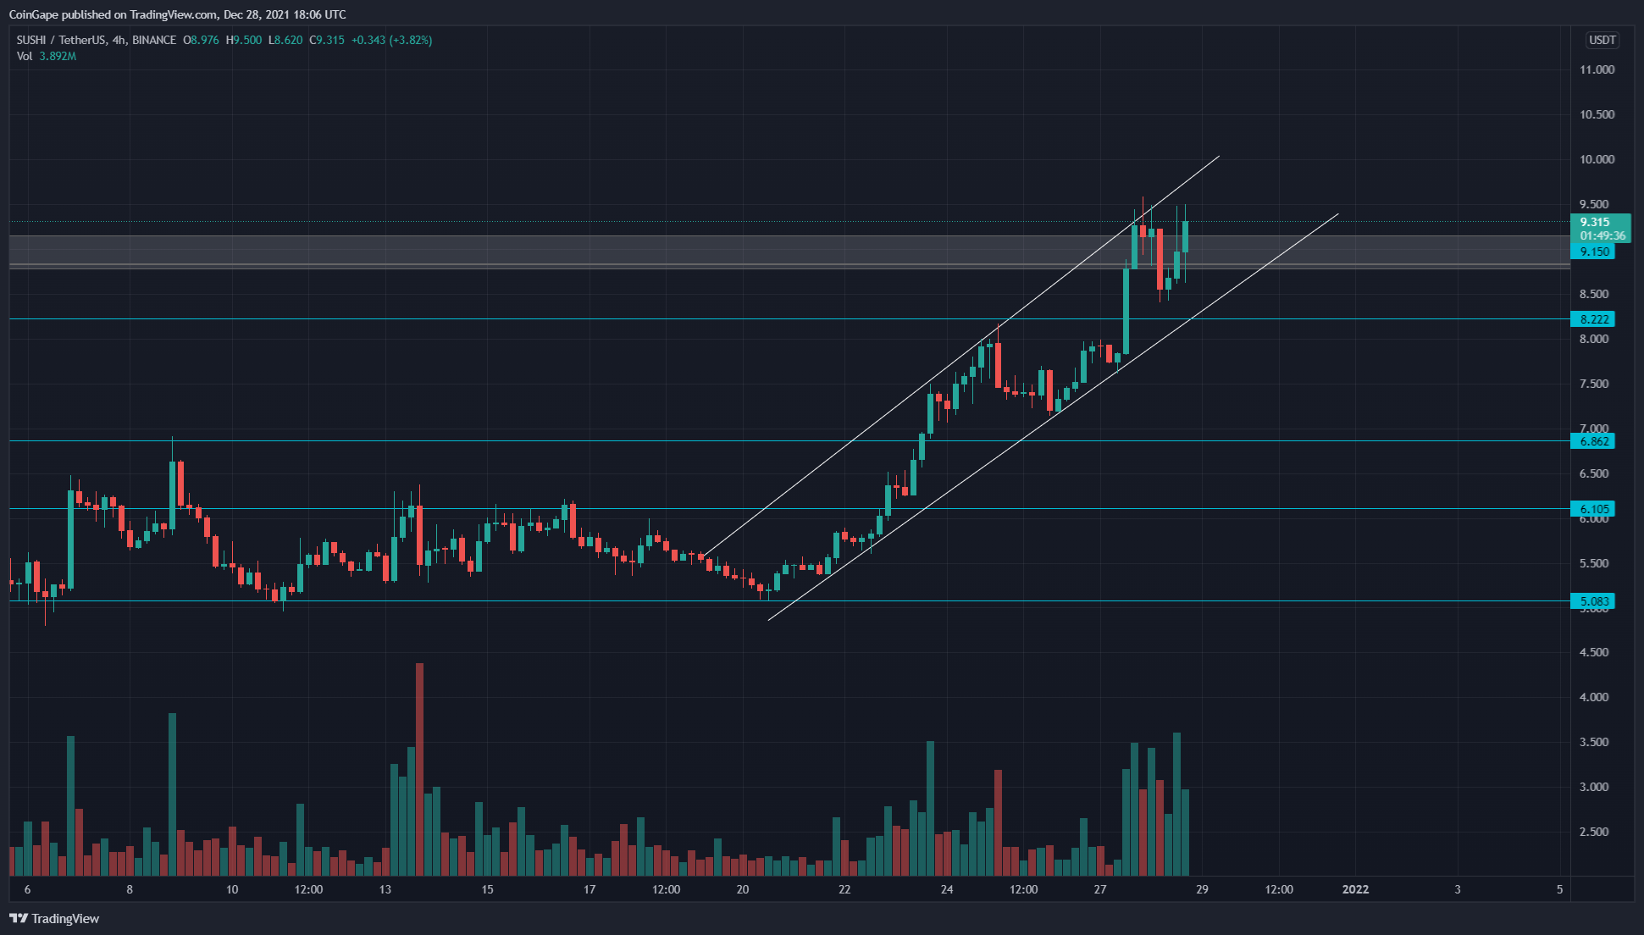This screenshot has height=935, width=1644.
Task: Select the 6.862 horizontal line price label
Action: click(1593, 441)
